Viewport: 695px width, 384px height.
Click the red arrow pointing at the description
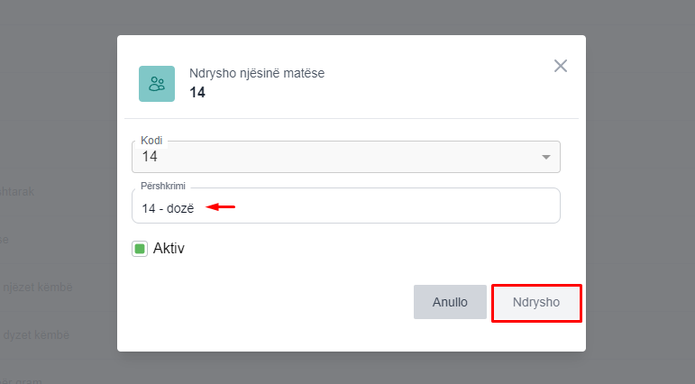[221, 206]
